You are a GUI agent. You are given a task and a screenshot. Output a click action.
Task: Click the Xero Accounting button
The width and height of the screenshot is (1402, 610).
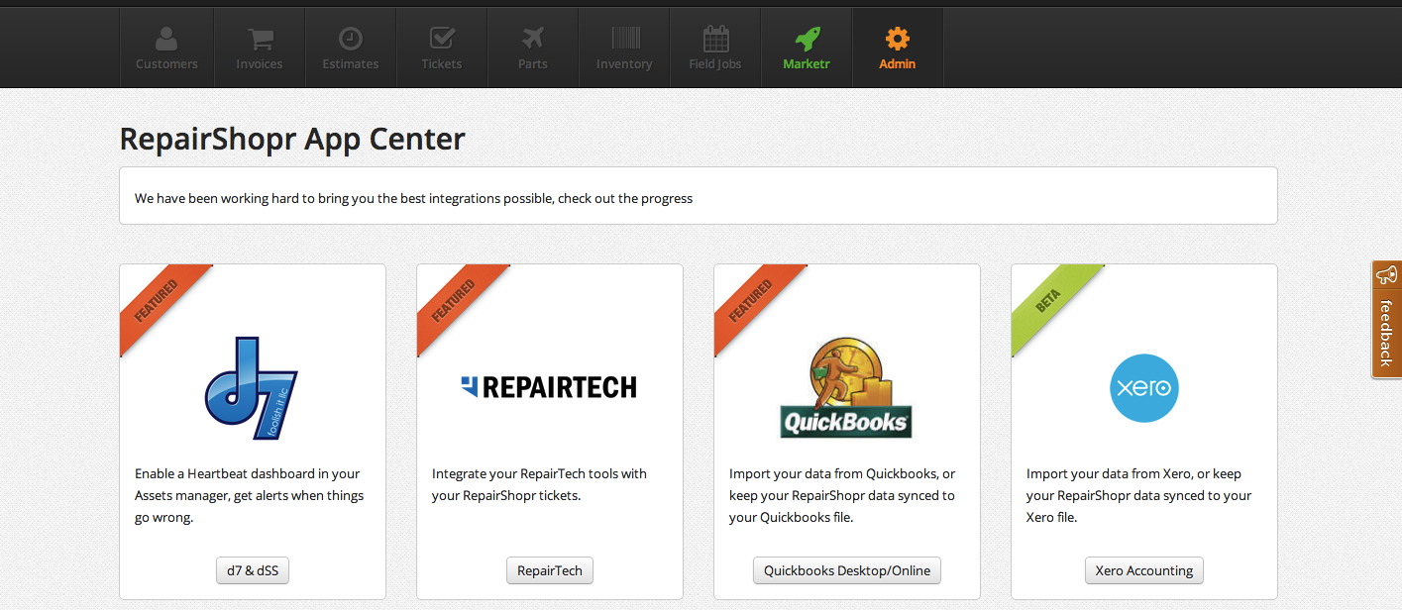(1144, 570)
